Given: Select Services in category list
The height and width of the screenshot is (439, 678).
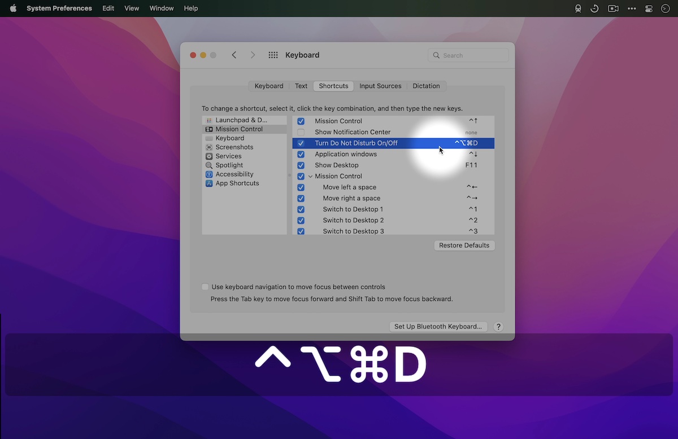Looking at the screenshot, I should pos(245,156).
